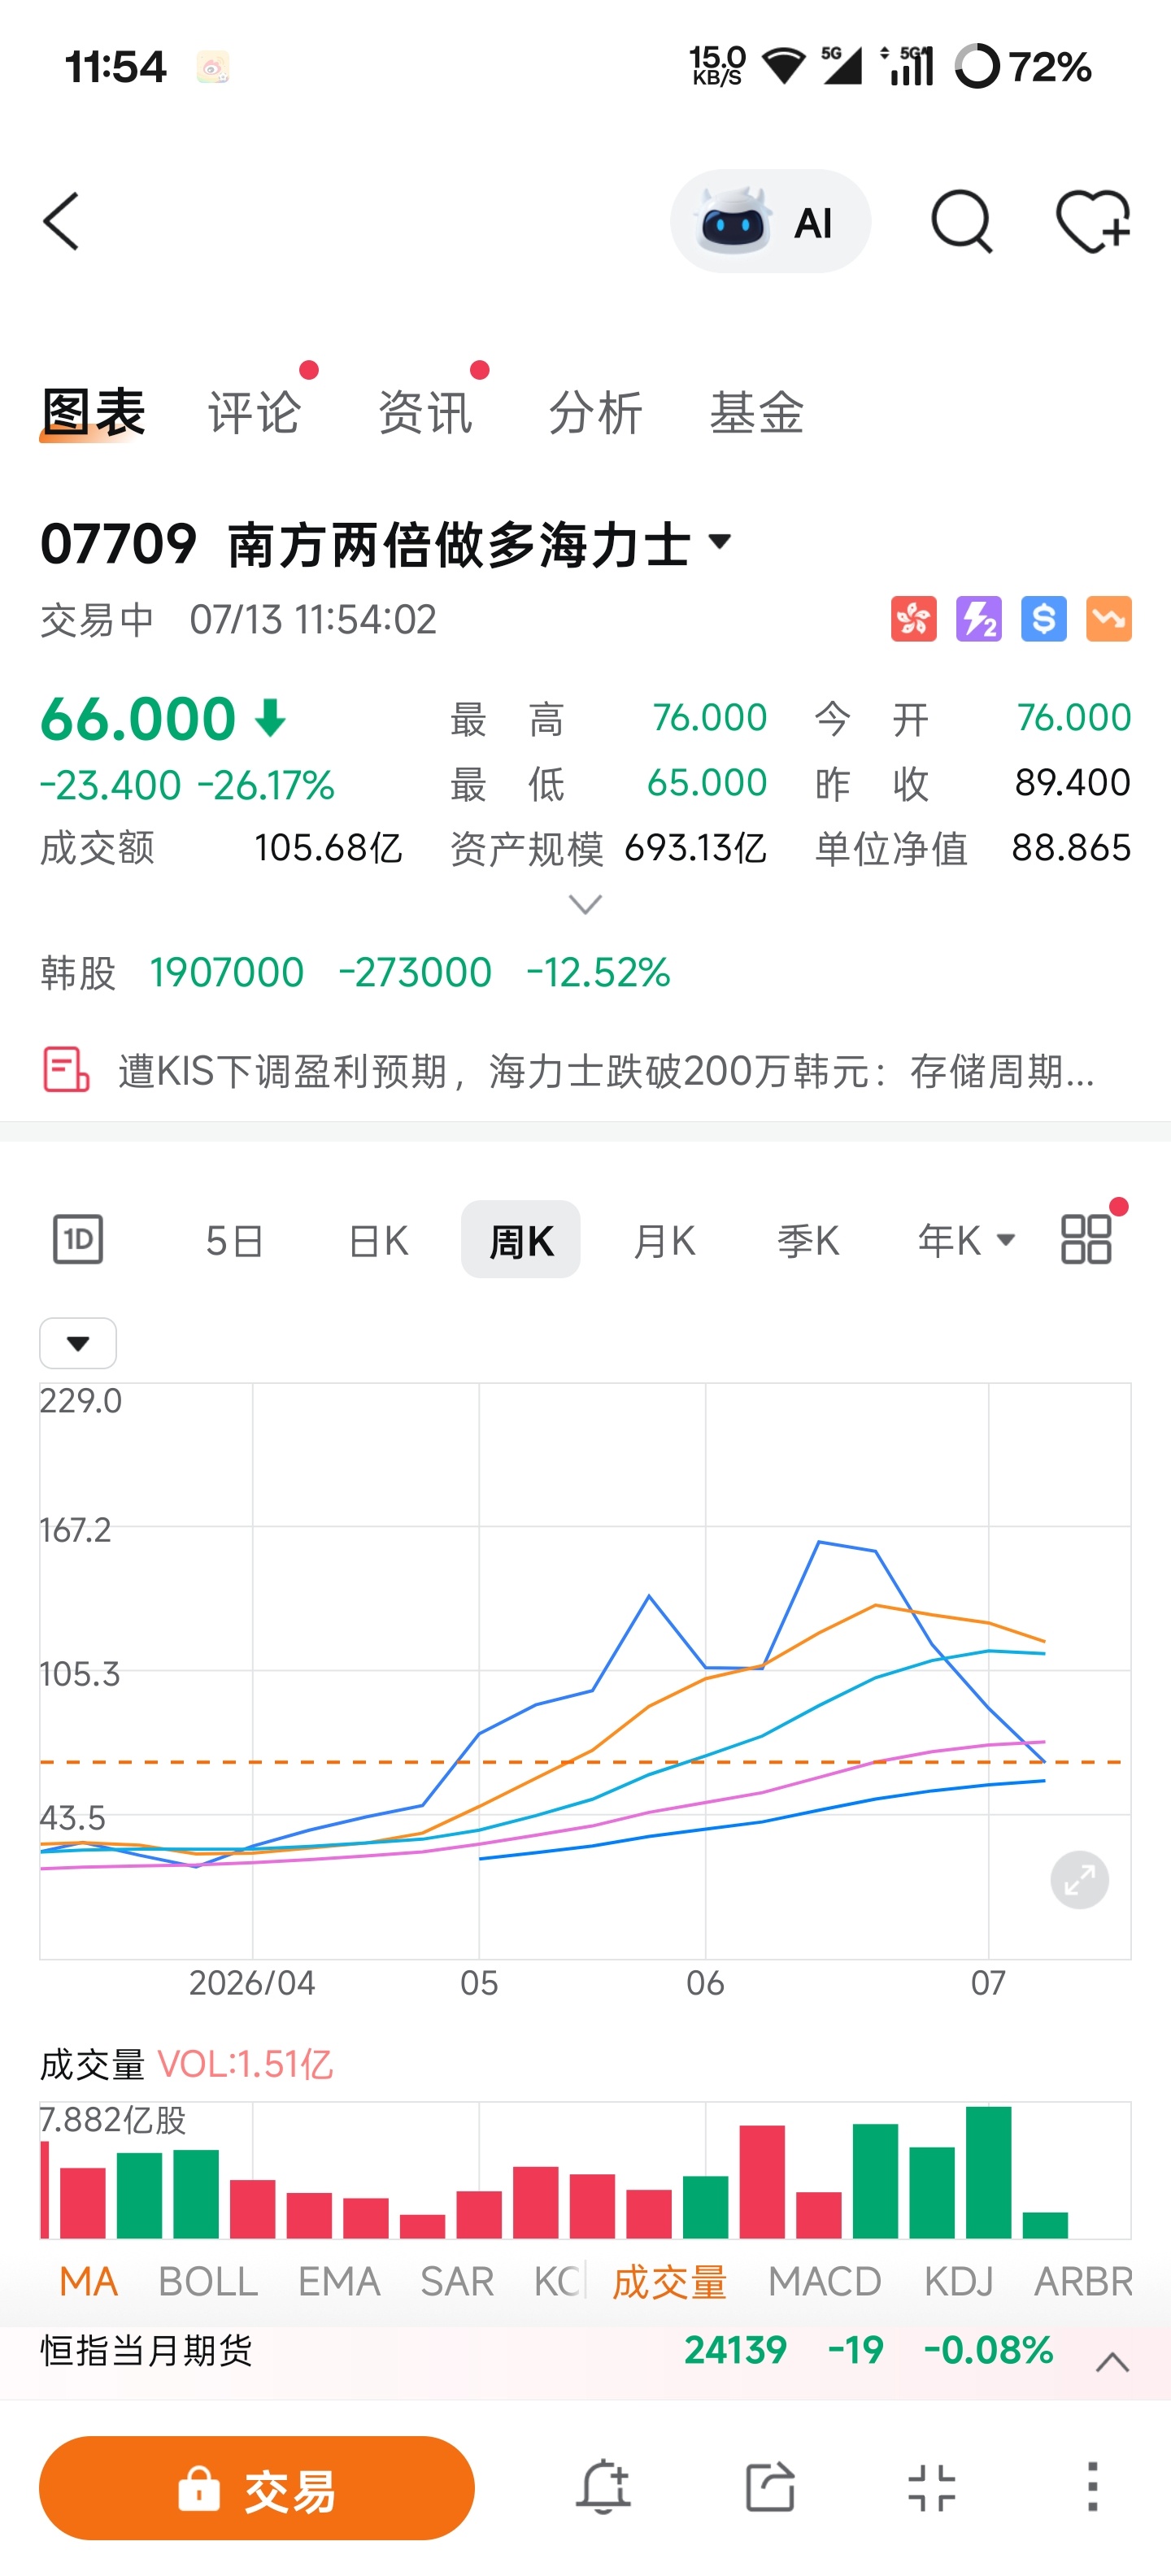Tap the 韩股 1907000 quote row

[x=356, y=972]
